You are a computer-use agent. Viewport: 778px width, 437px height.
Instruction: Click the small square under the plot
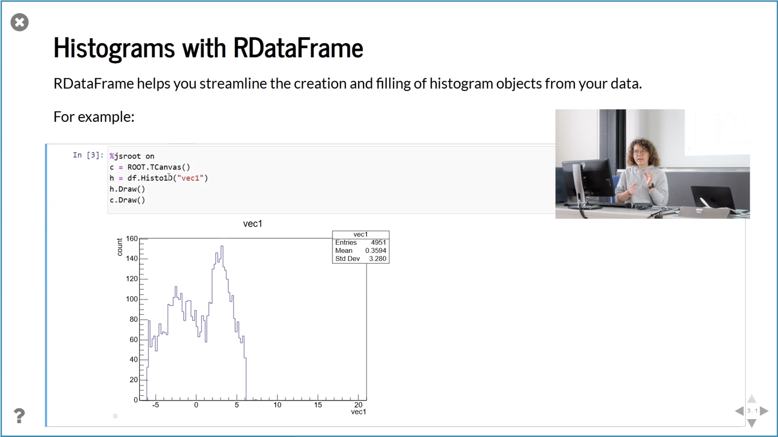tap(115, 416)
